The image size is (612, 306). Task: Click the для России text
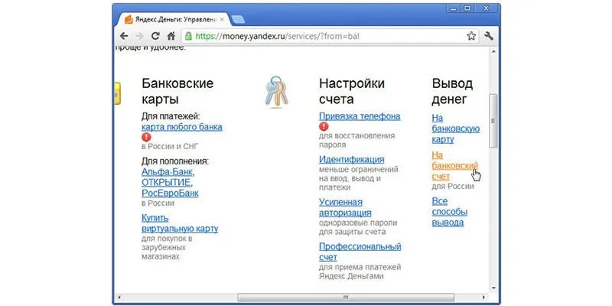[453, 186]
